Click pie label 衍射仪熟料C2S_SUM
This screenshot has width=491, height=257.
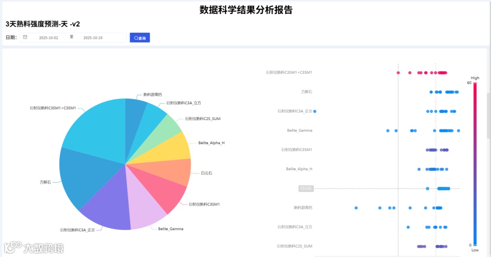(x=203, y=119)
